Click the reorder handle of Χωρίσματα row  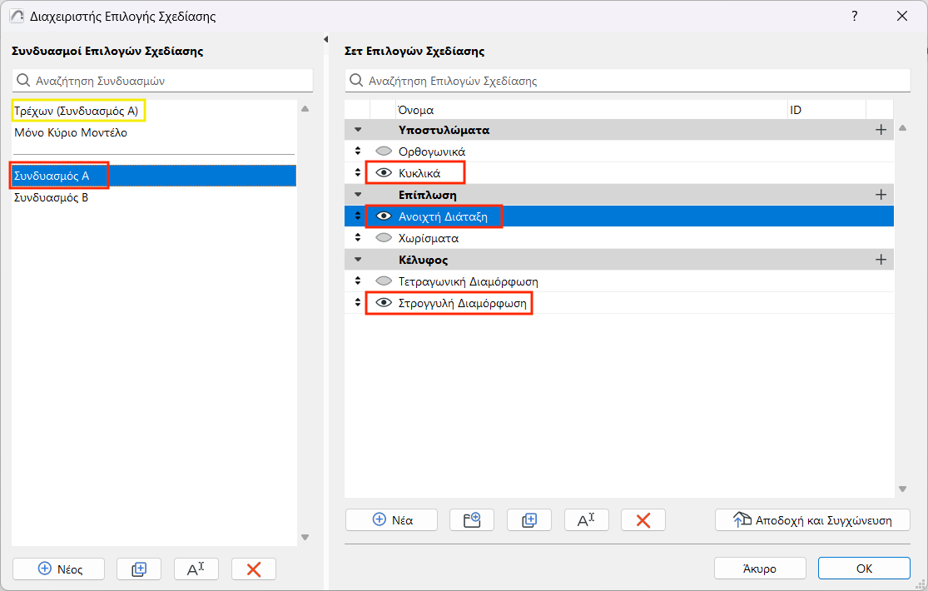[x=358, y=237]
